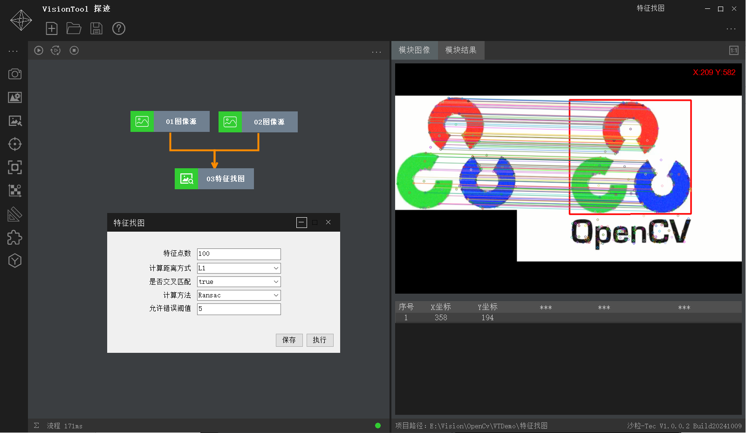Viewport: 746px width, 433px height.
Task: Open 计算方法 dropdown showing Ransac
Action: point(239,295)
